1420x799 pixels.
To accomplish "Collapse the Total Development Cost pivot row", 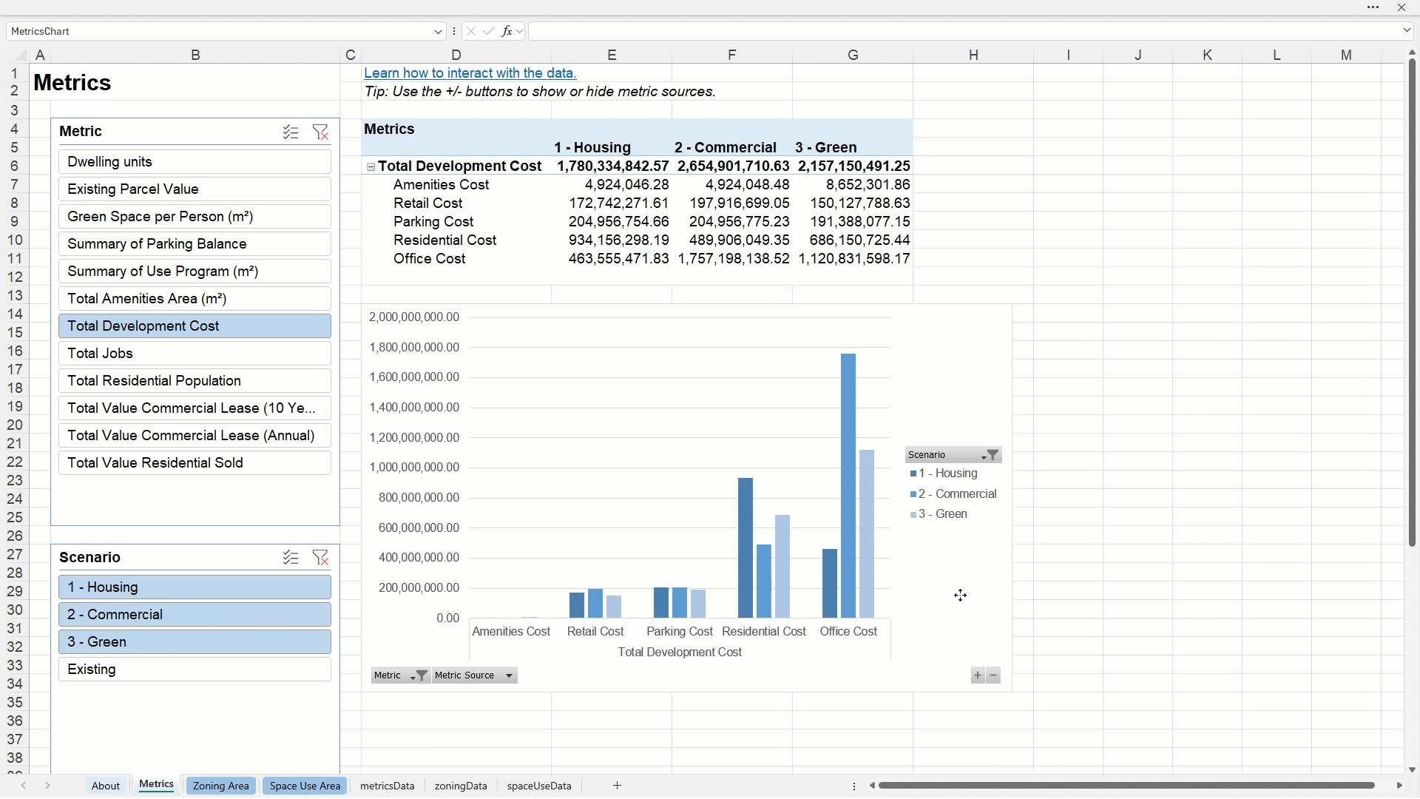I will pyautogui.click(x=371, y=167).
